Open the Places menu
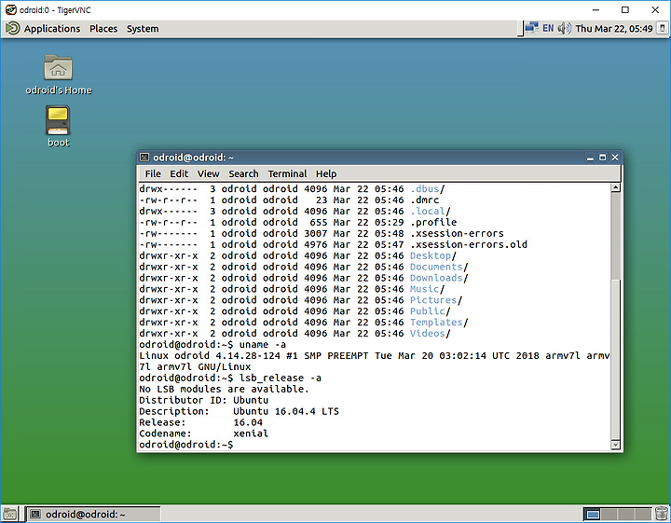The width and height of the screenshot is (671, 523). 103,29
